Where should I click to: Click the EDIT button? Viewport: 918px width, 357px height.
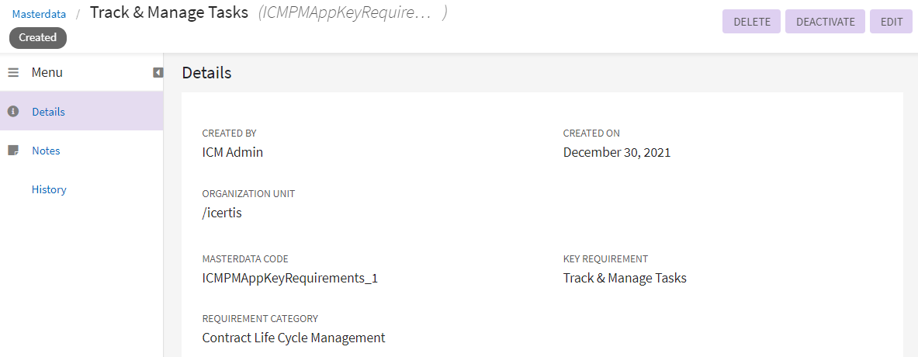[892, 22]
